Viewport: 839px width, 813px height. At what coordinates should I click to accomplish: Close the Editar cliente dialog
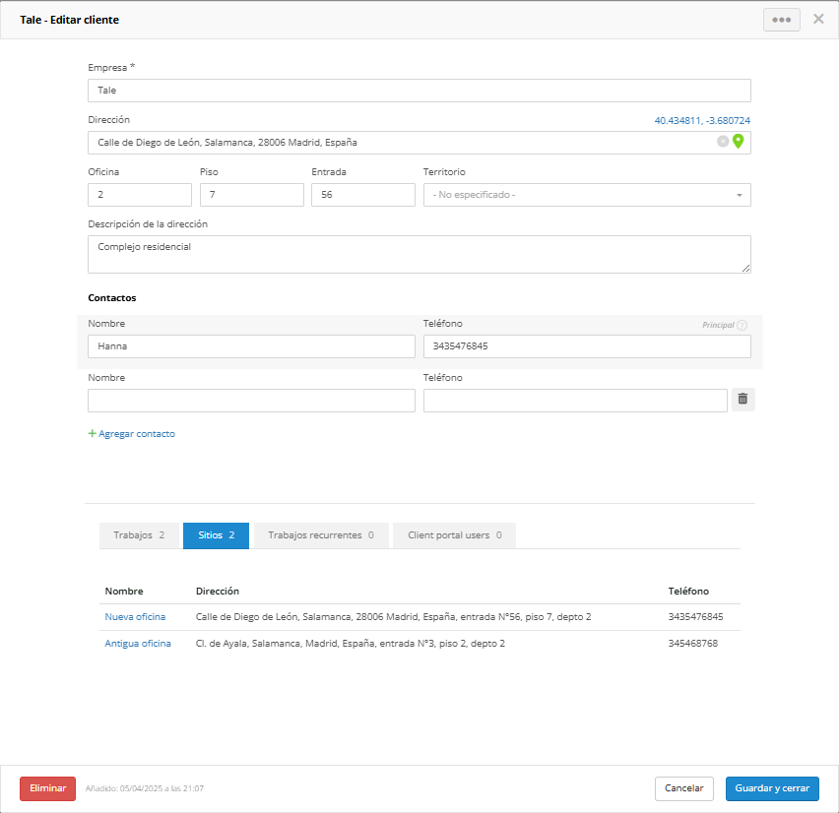[818, 20]
